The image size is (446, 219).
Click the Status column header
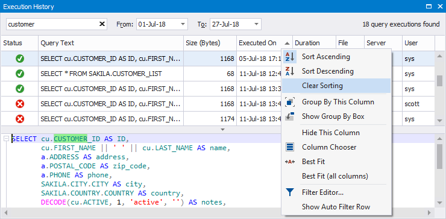coord(19,43)
